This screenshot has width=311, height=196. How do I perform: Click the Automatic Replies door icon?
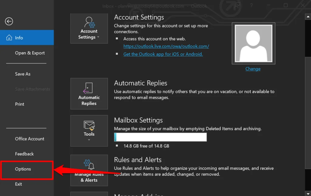click(88, 88)
